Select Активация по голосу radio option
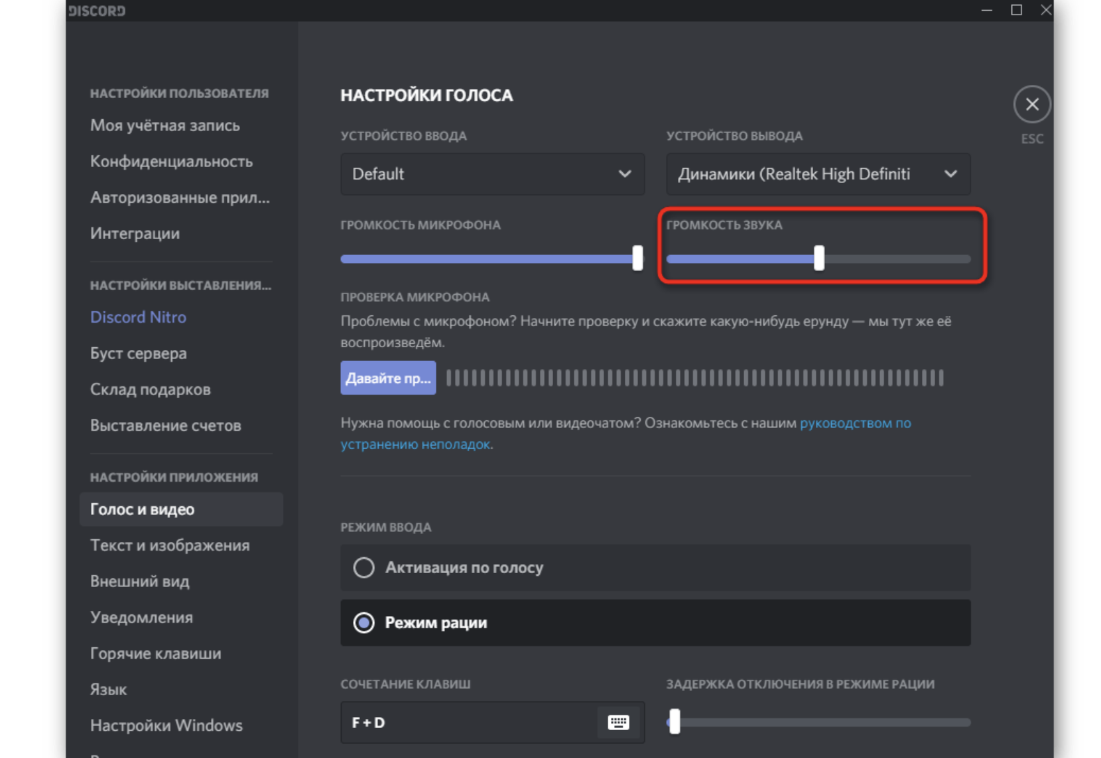Screen dimensions: 1101x758 click(x=363, y=568)
